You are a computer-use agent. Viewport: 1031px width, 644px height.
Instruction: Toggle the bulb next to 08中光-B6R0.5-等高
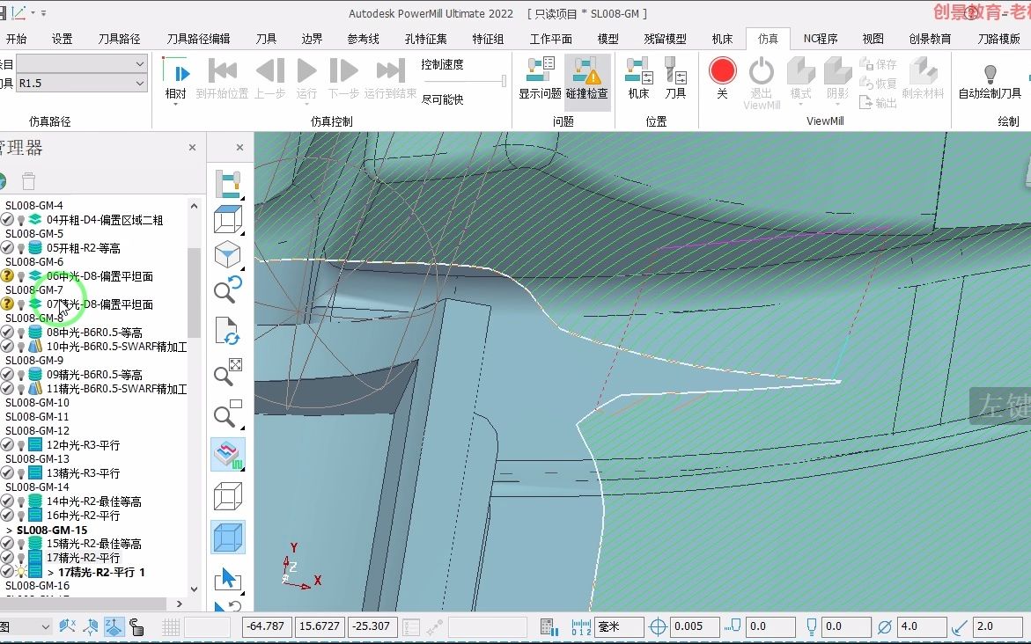tap(20, 332)
